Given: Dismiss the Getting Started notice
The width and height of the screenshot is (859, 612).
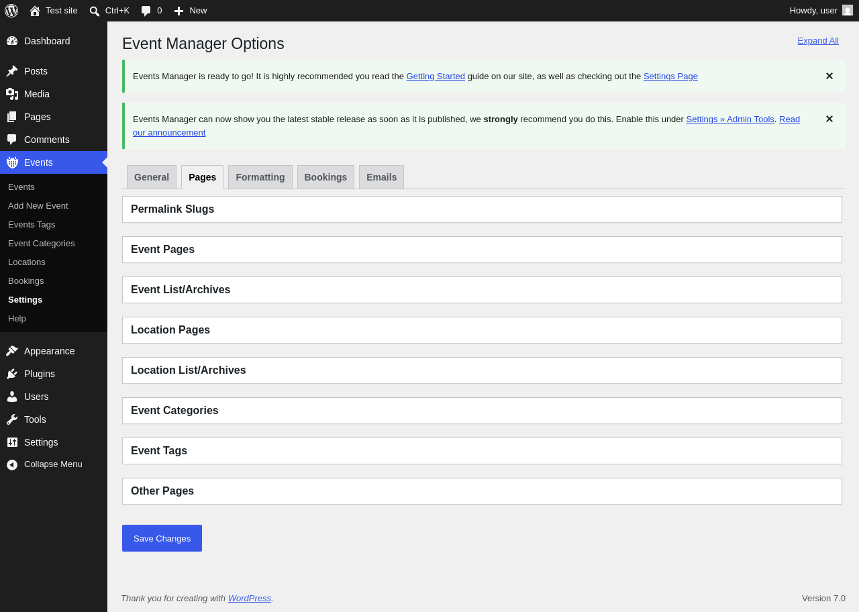Looking at the screenshot, I should tap(829, 76).
